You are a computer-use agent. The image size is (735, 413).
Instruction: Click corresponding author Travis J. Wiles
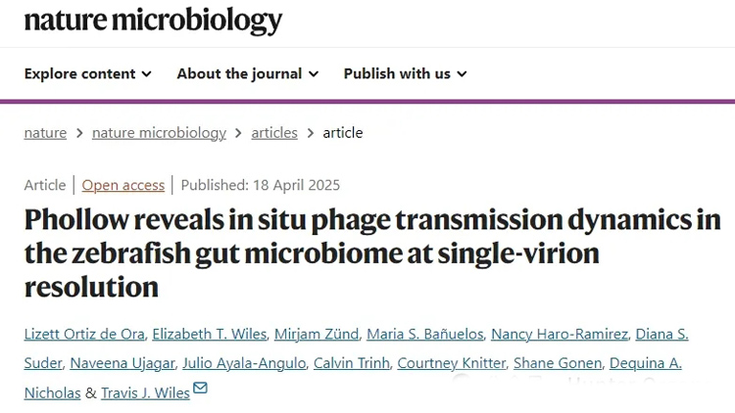pos(145,391)
